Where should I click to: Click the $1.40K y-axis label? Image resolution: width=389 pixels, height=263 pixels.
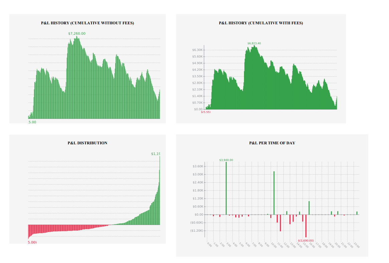click(x=197, y=96)
